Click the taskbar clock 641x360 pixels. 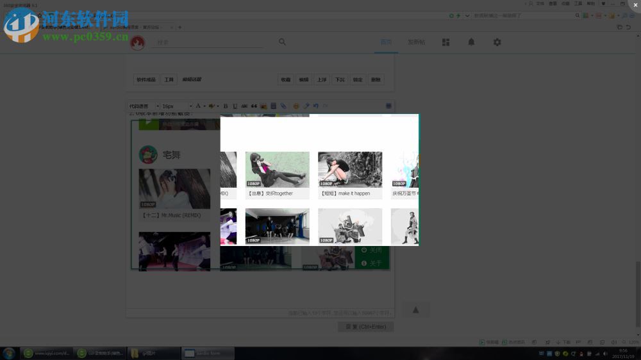(624, 354)
